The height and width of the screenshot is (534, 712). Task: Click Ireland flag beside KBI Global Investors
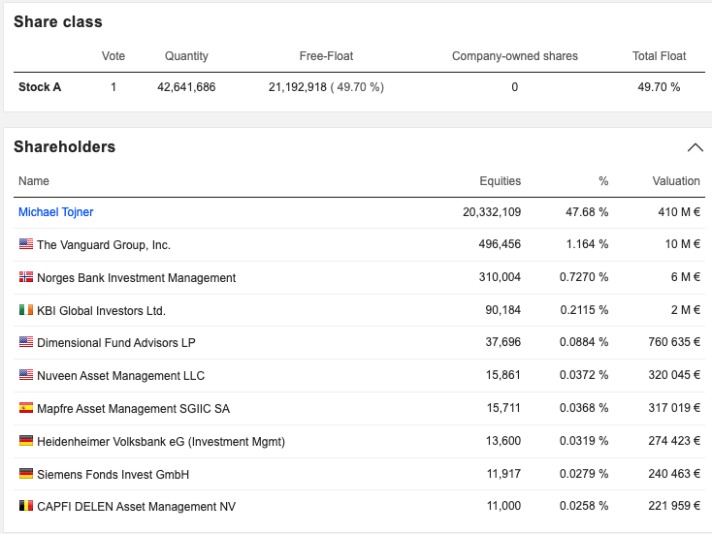pos(26,310)
